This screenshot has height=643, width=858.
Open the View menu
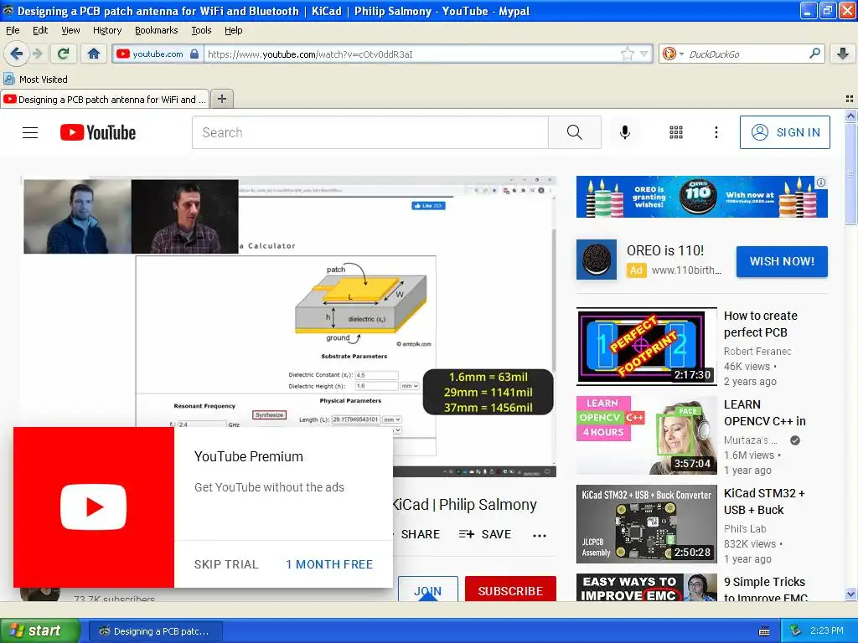coord(70,30)
